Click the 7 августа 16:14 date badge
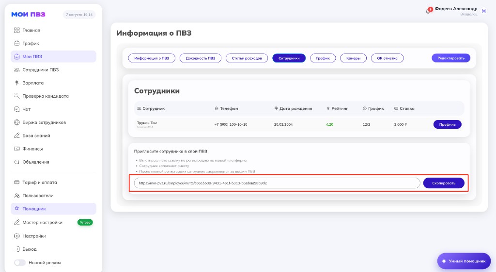This screenshot has height=272, width=496. [79, 15]
